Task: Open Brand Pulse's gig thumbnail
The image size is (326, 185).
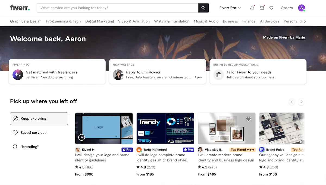Action: coord(282,128)
